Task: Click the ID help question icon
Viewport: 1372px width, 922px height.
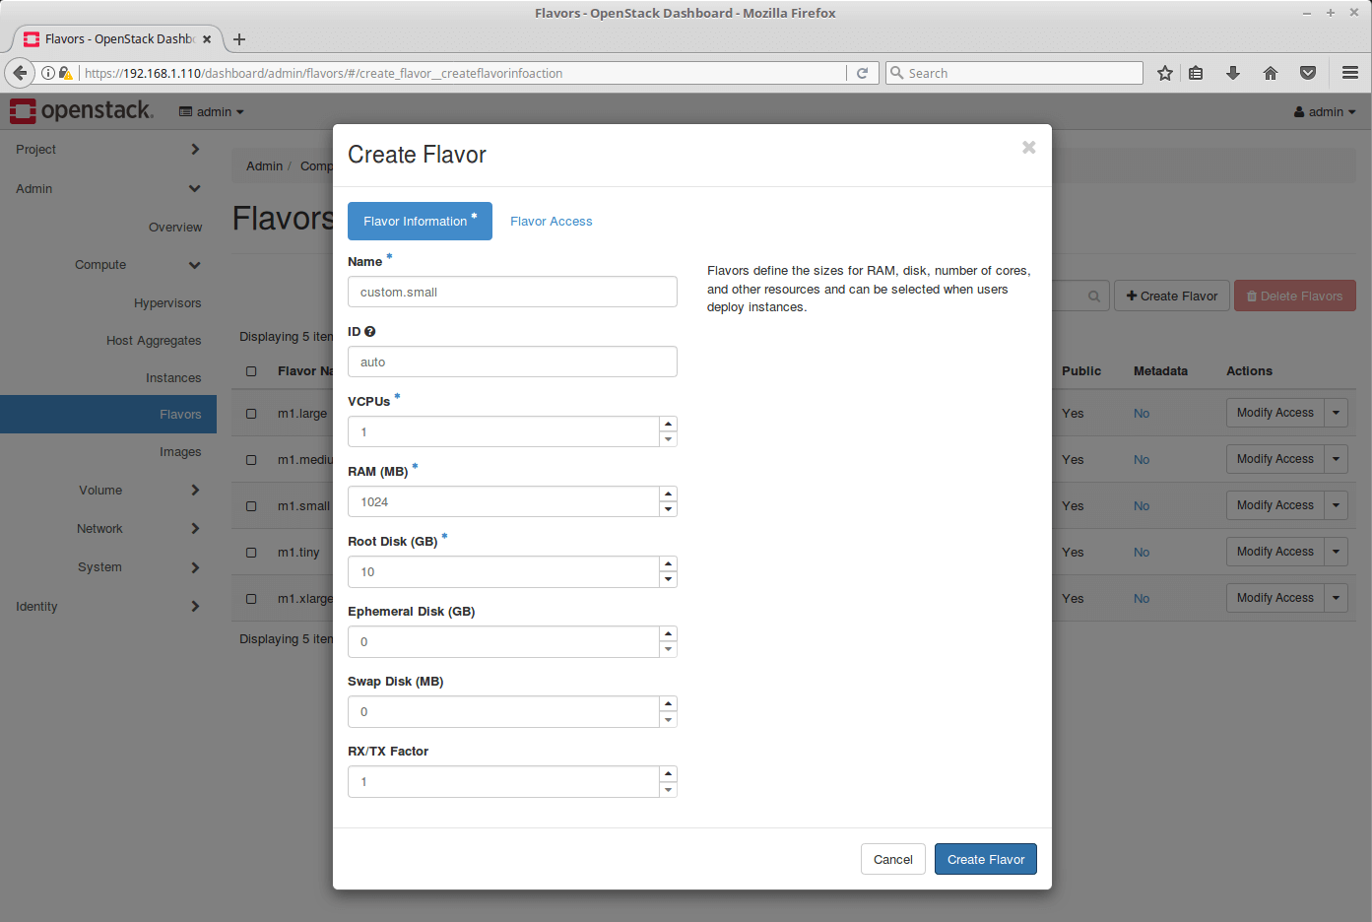Action: pos(370,332)
